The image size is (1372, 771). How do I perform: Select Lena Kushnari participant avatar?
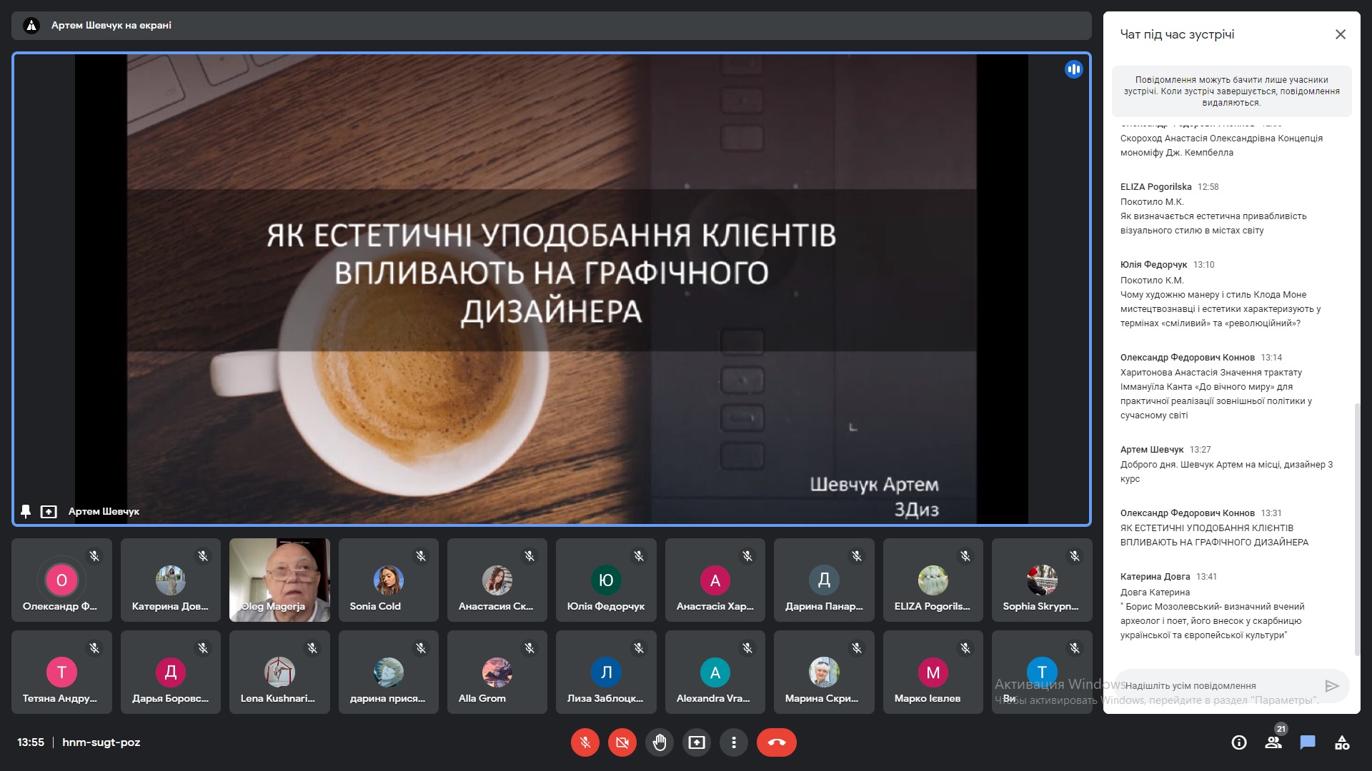click(x=279, y=672)
